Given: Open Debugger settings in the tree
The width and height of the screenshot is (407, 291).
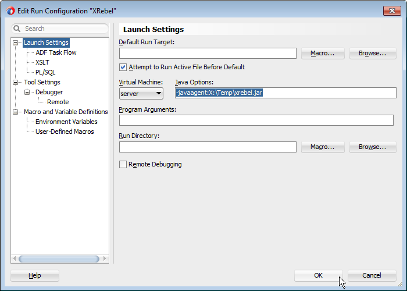Looking at the screenshot, I should click(49, 92).
